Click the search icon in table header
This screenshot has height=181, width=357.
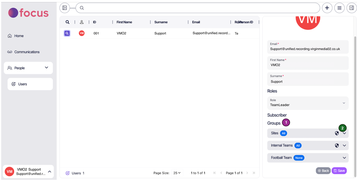click(67, 22)
